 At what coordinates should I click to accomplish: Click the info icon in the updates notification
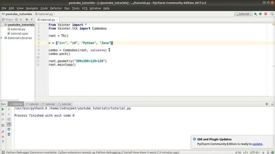pos(194,139)
